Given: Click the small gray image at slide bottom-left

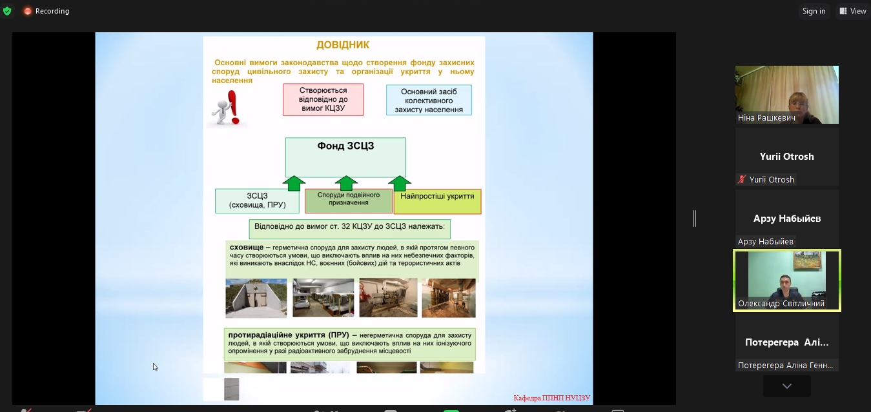Looking at the screenshot, I should [231, 389].
